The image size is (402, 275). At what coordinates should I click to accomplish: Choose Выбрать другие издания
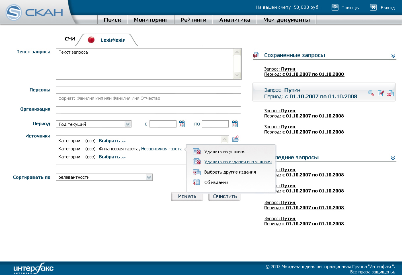tap(230, 172)
